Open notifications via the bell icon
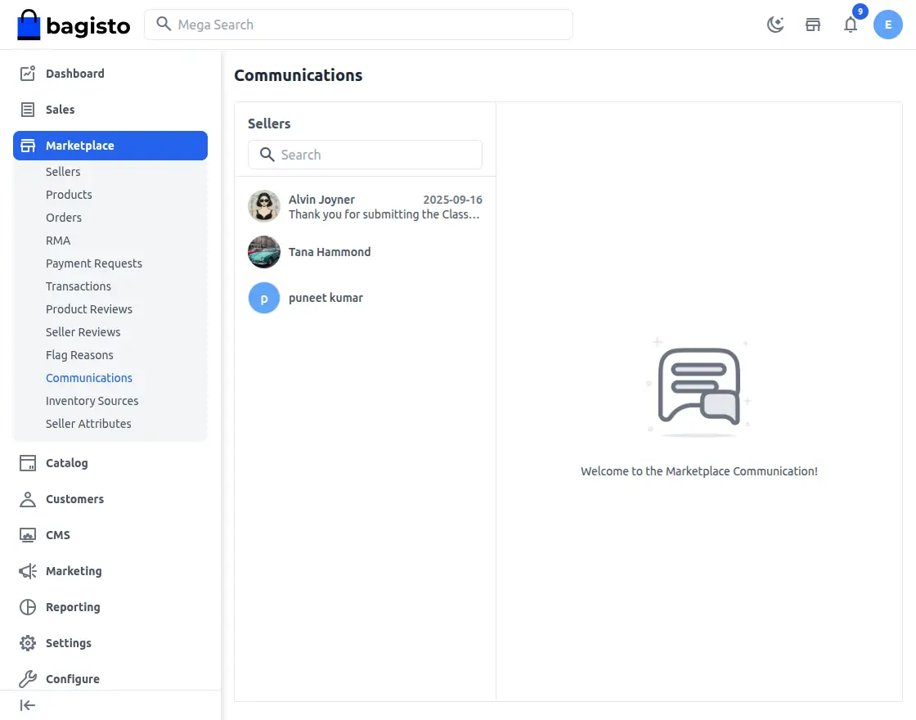 click(851, 25)
